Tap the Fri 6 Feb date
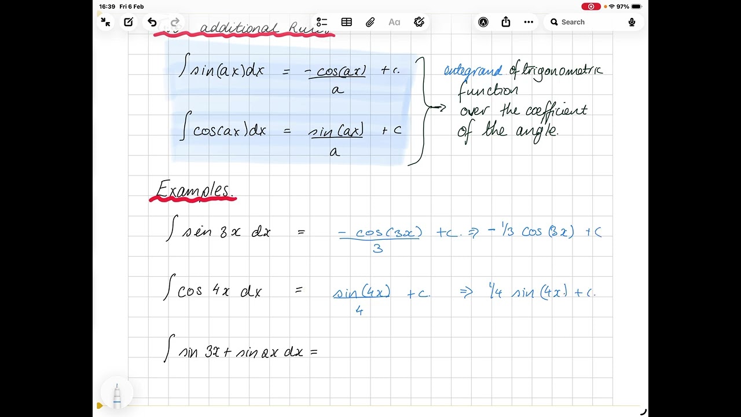Image resolution: width=741 pixels, height=417 pixels. [x=131, y=6]
